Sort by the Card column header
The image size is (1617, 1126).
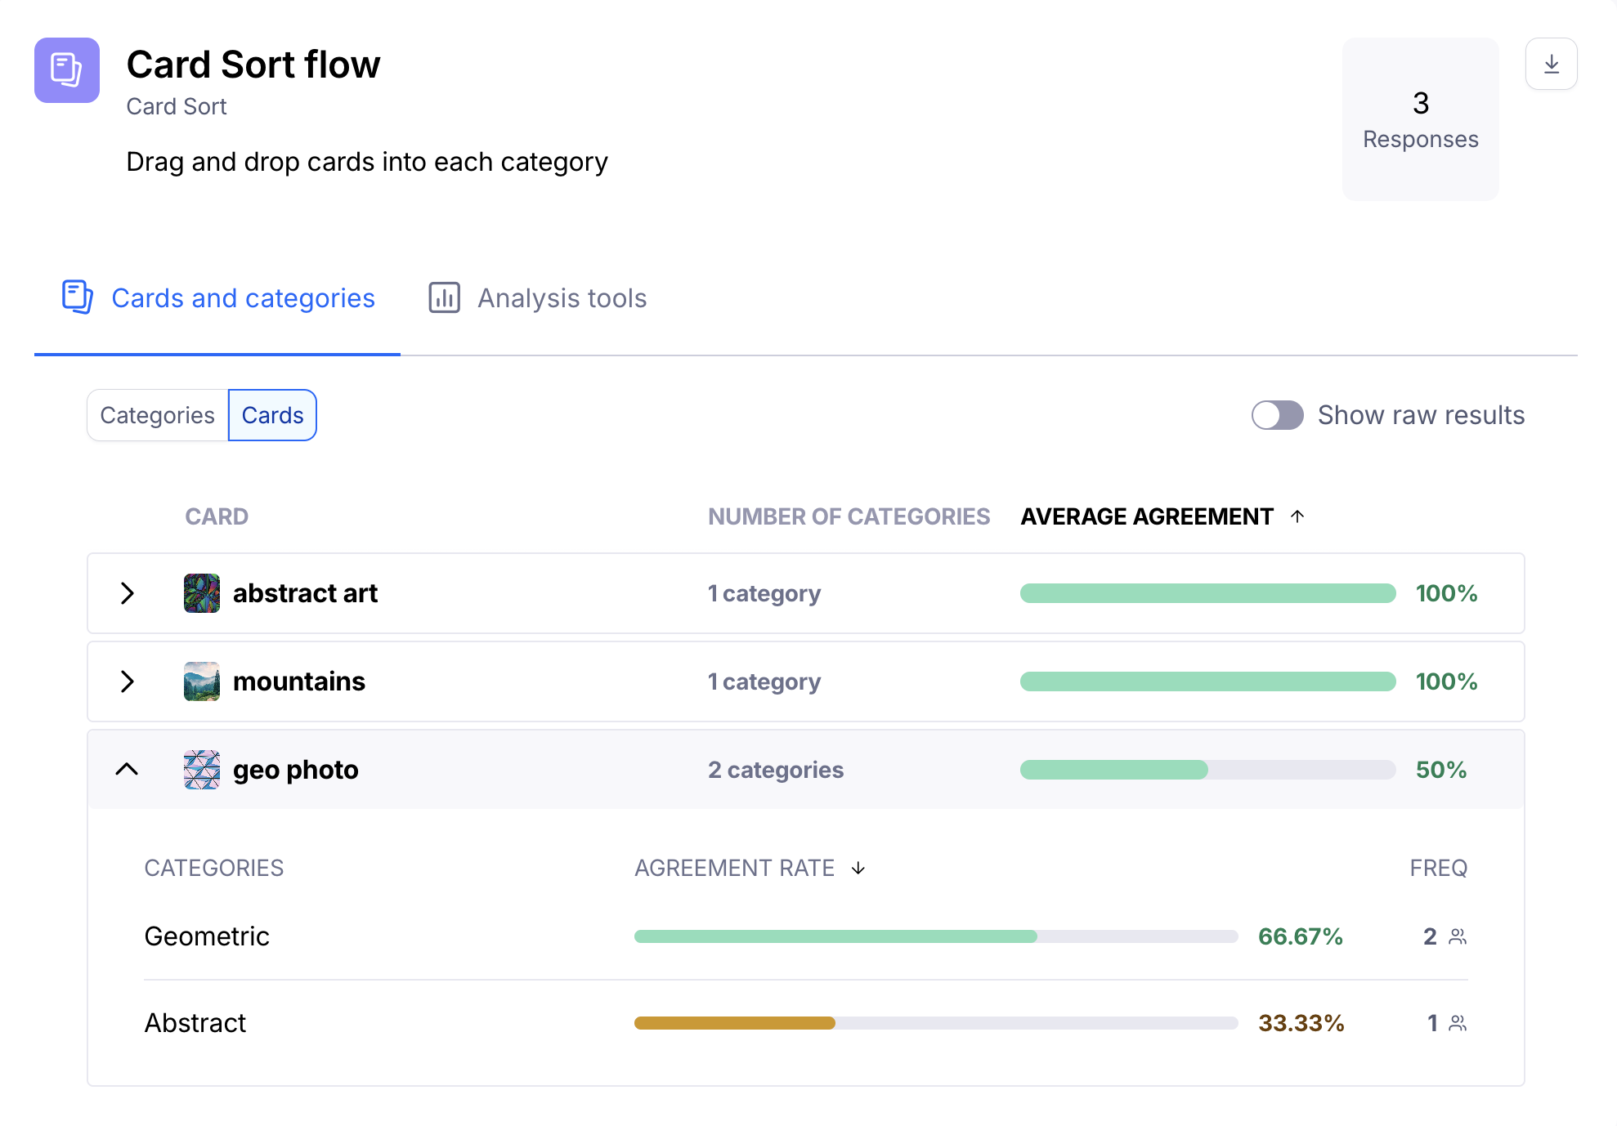coord(217,516)
